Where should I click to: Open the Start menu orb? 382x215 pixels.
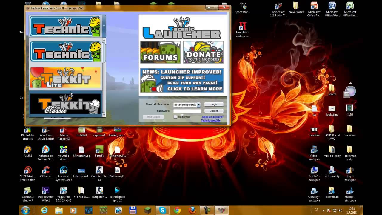(26, 210)
